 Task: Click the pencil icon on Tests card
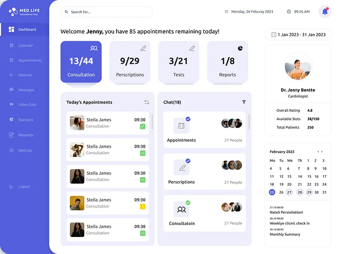192,48
